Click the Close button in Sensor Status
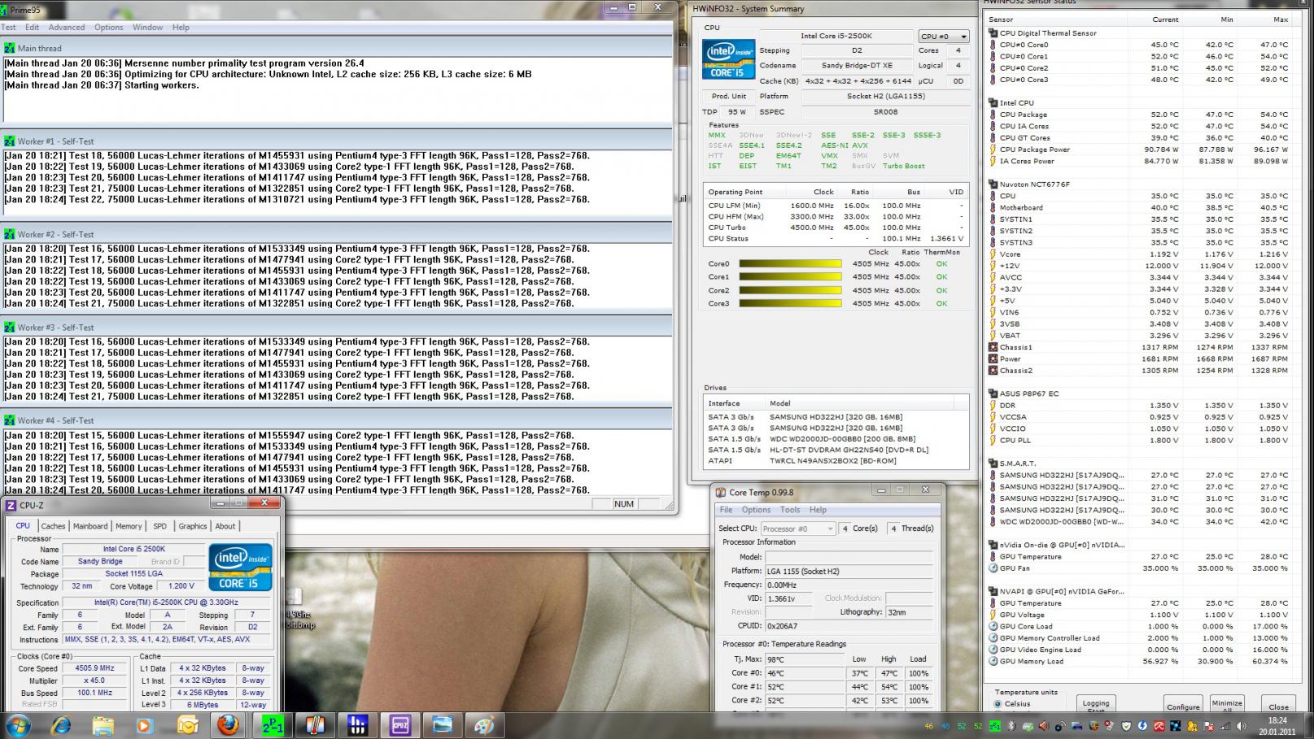The height and width of the screenshot is (739, 1314). 1279,704
